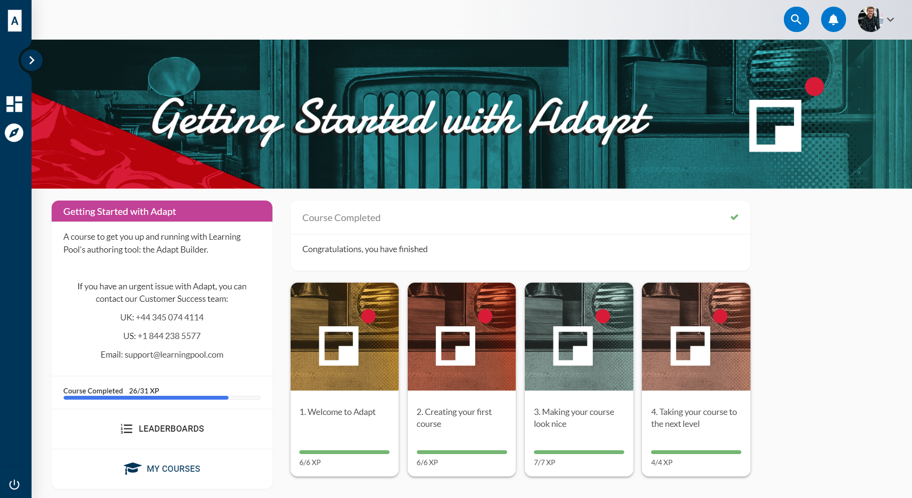Click the user avatar picture
912x498 pixels.
click(870, 20)
